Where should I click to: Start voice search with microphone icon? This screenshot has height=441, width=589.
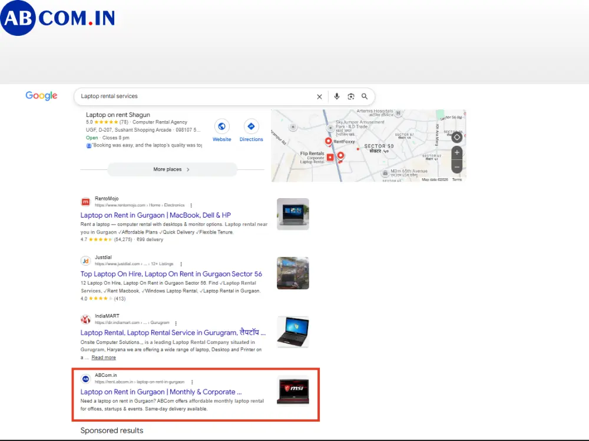(x=336, y=96)
